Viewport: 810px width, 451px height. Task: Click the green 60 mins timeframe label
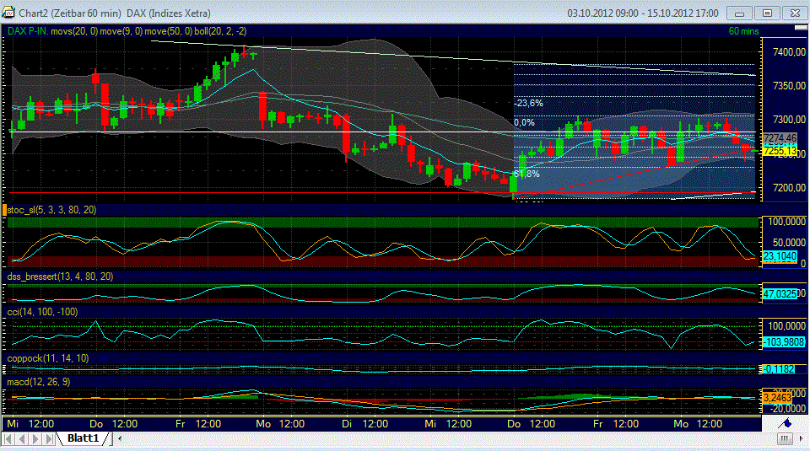click(x=743, y=31)
